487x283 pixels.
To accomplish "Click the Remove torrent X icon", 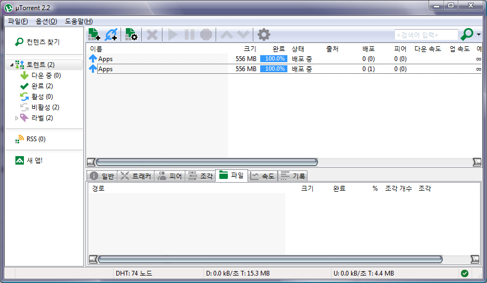I will coord(152,35).
